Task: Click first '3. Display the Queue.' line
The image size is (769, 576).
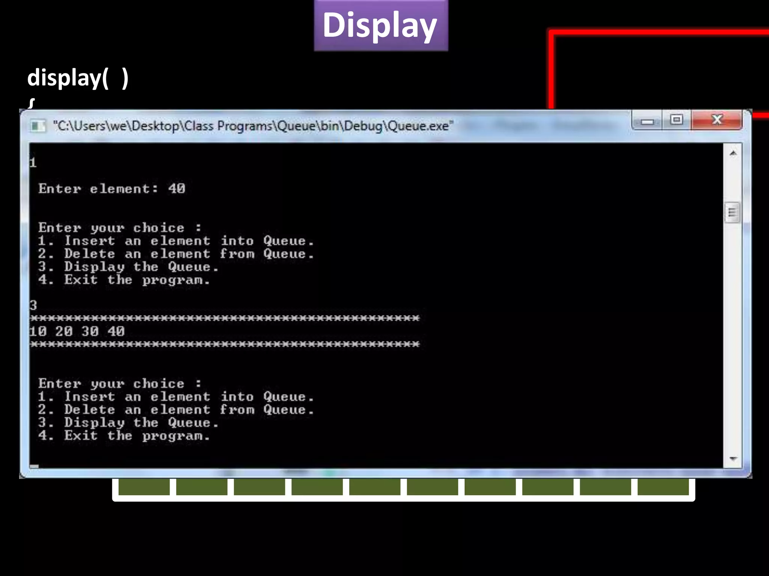Action: 128,267
